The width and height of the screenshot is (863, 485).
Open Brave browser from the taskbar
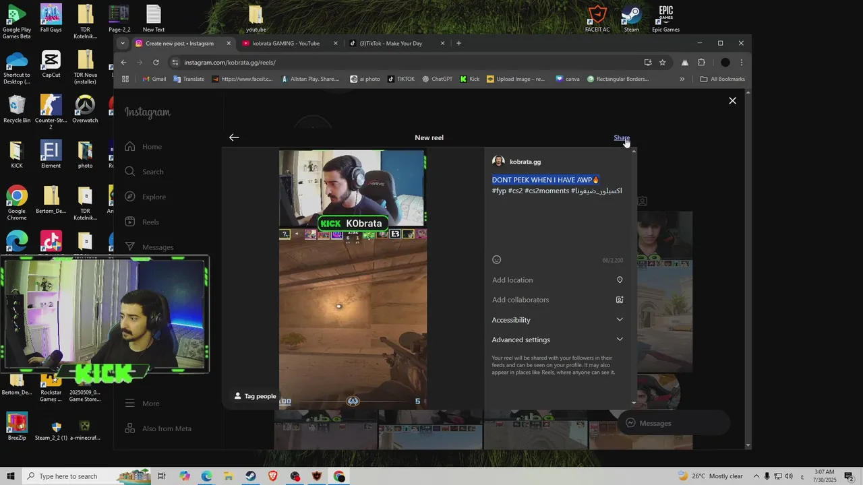(x=272, y=476)
